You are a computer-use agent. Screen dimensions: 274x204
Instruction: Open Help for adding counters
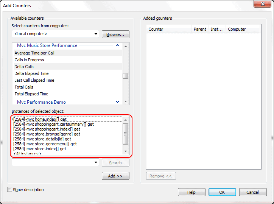tap(191, 192)
